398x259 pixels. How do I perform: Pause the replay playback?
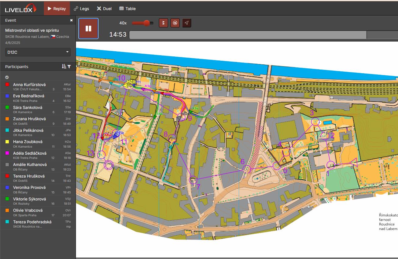point(88,29)
